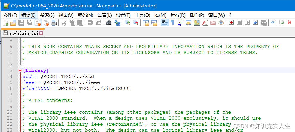Toggle the Word Wrap button
The width and height of the screenshot is (295, 132).
point(165,23)
